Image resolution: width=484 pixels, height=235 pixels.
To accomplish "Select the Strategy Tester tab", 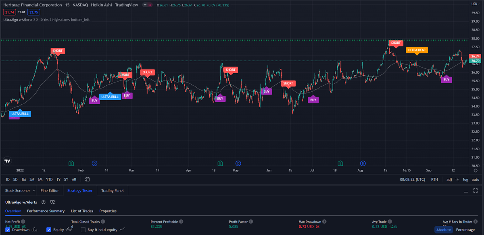I will click(x=80, y=190).
